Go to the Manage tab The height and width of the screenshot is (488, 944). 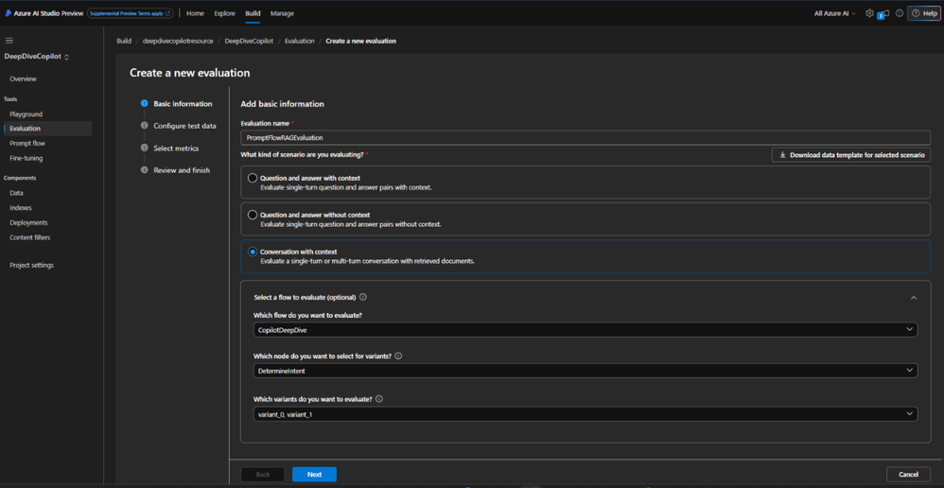(283, 13)
